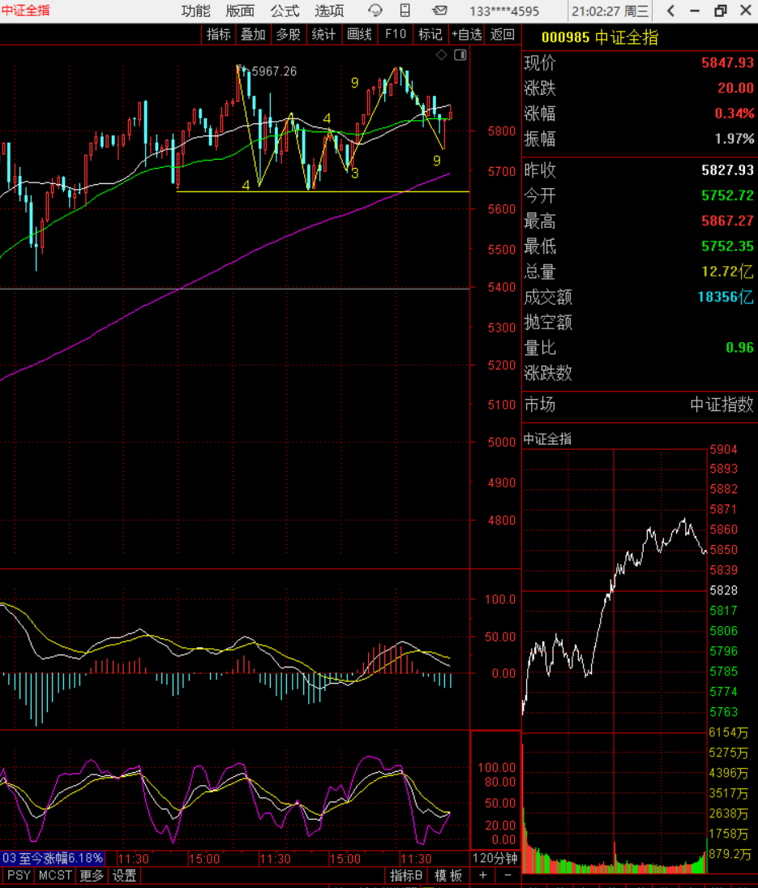Expand 更多 indicators list
The height and width of the screenshot is (888, 758).
point(92,876)
